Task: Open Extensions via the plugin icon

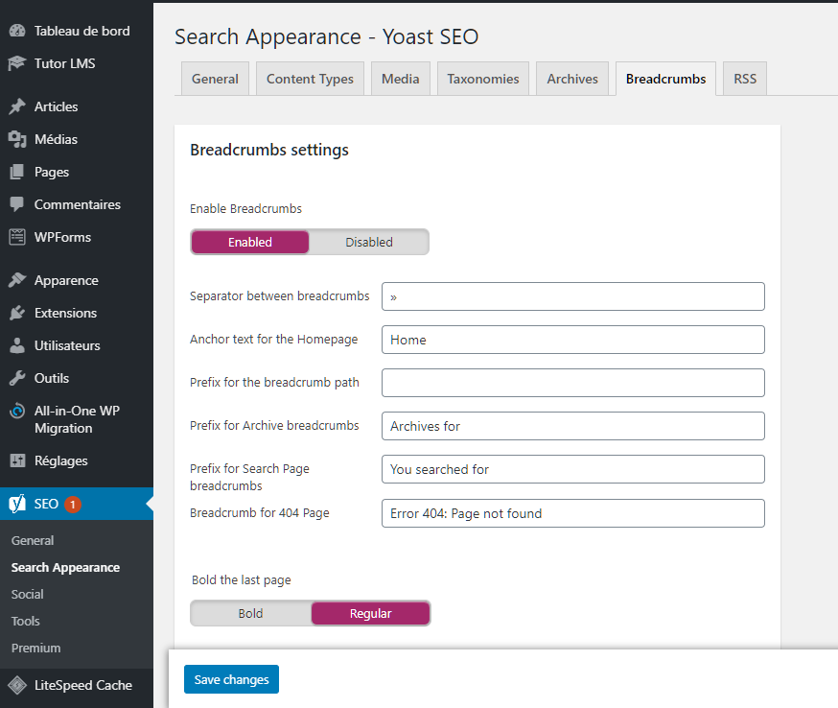Action: coord(19,313)
